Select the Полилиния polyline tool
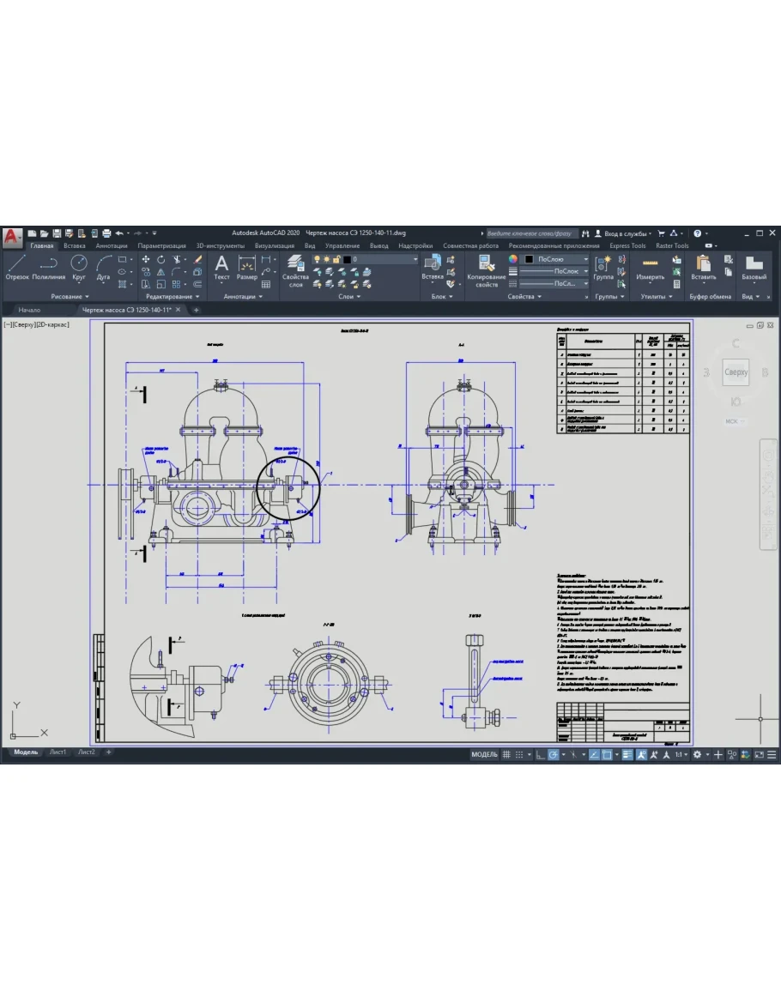Screen dimensions: 781x991 [x=49, y=266]
